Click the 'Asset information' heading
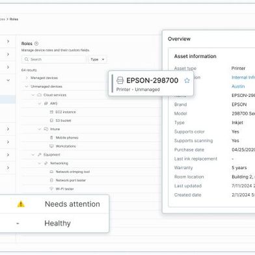 [x=195, y=56]
